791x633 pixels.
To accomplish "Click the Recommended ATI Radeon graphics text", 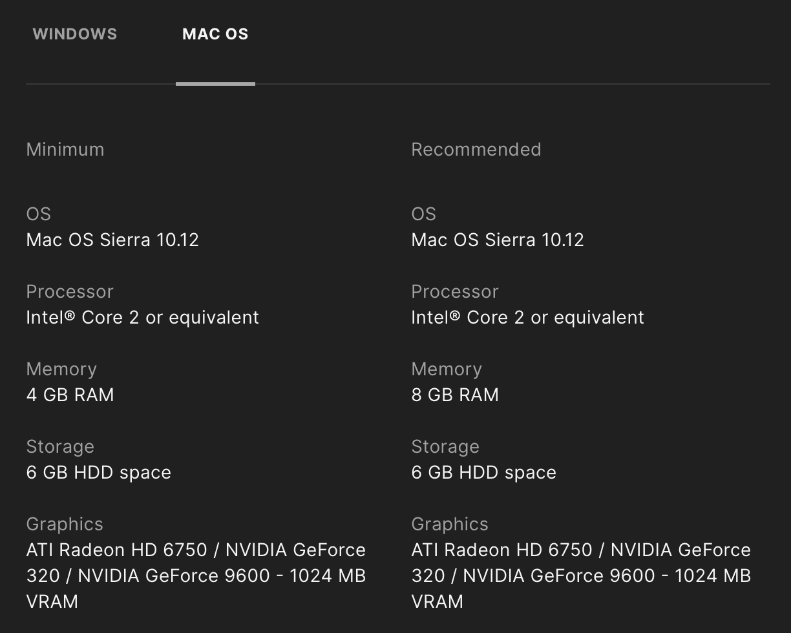I will (x=581, y=576).
